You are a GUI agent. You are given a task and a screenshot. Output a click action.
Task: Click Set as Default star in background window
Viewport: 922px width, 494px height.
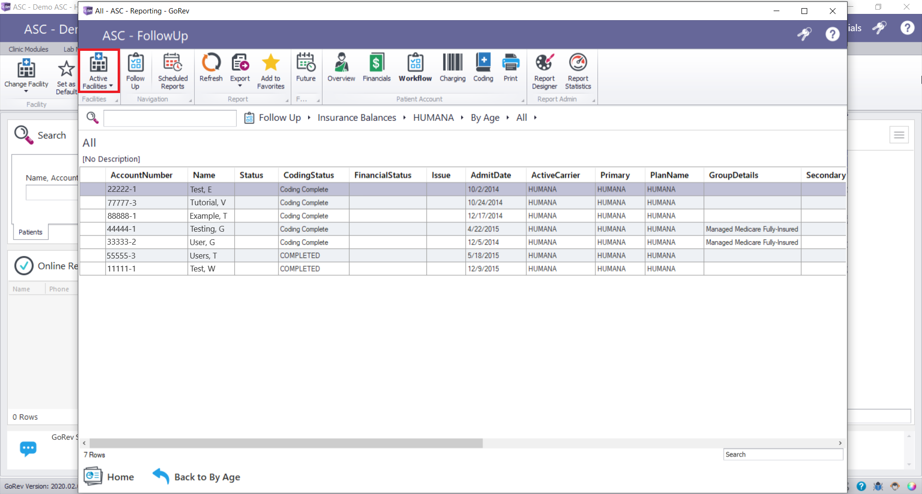tap(66, 77)
